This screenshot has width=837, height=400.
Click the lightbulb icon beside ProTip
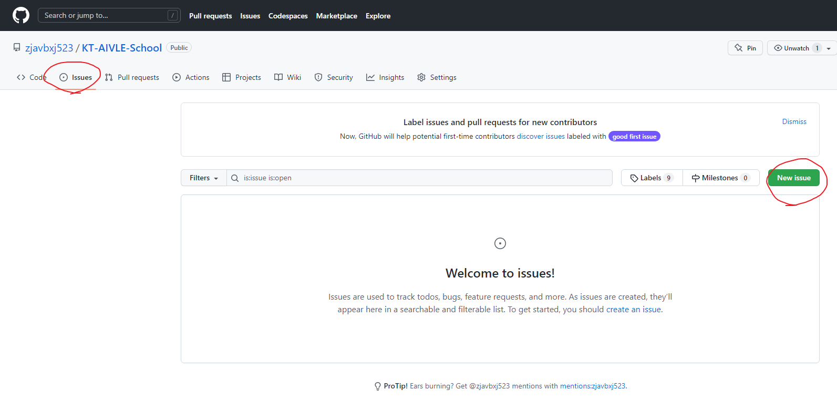coord(378,386)
